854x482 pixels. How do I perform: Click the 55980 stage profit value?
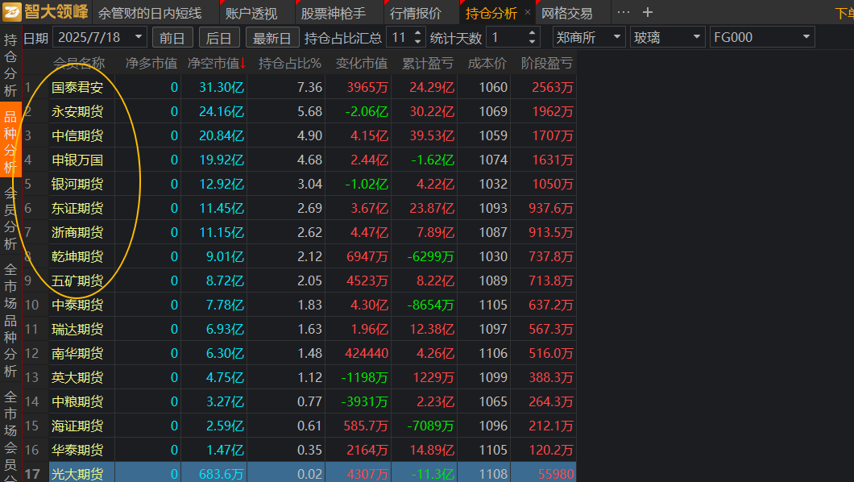pos(556,475)
